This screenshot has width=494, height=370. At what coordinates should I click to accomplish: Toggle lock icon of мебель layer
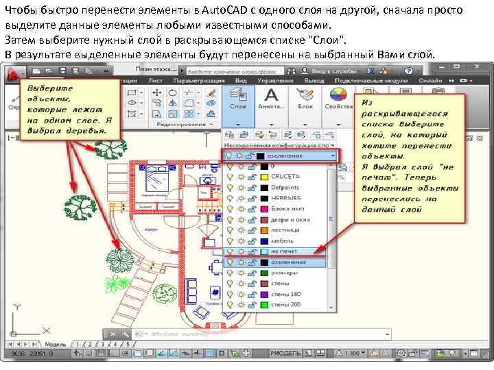point(252,241)
